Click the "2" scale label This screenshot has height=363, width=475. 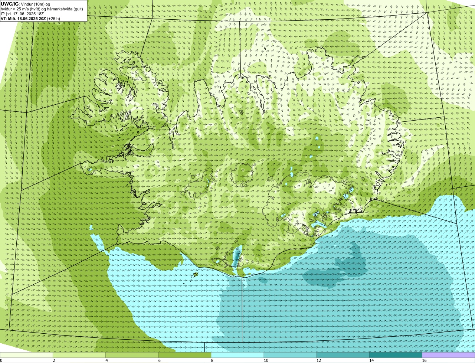point(54,360)
